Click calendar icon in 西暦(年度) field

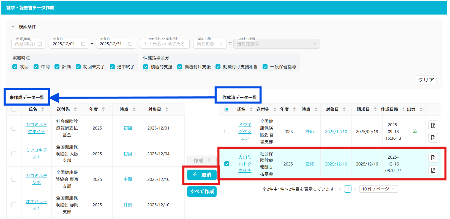pyautogui.click(x=40, y=44)
